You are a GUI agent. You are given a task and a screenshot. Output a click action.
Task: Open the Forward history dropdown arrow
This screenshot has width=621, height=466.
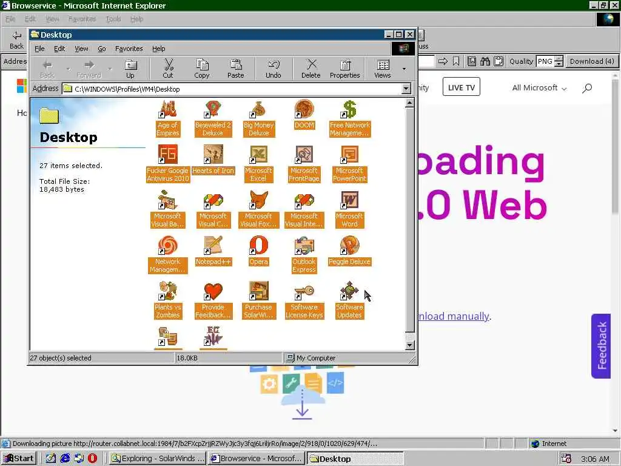pos(110,69)
